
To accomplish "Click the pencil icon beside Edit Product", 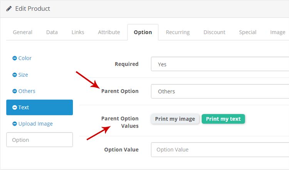I will pyautogui.click(x=9, y=8).
